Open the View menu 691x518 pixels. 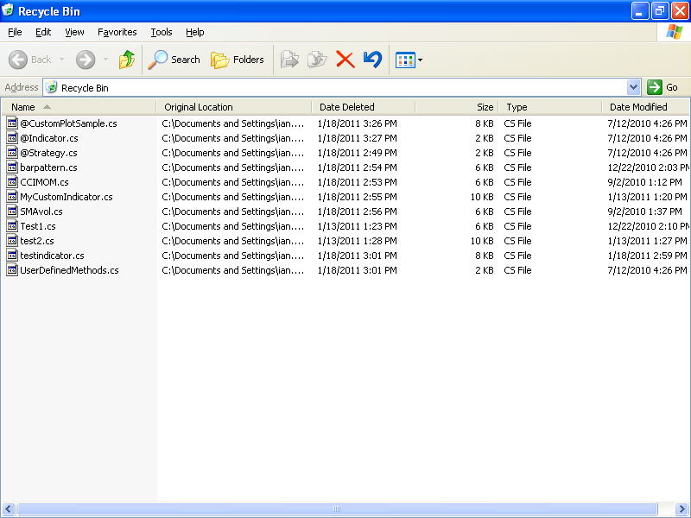74,32
